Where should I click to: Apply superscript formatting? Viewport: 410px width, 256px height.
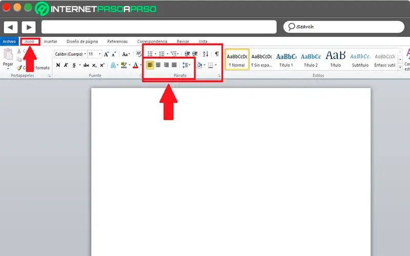point(102,66)
